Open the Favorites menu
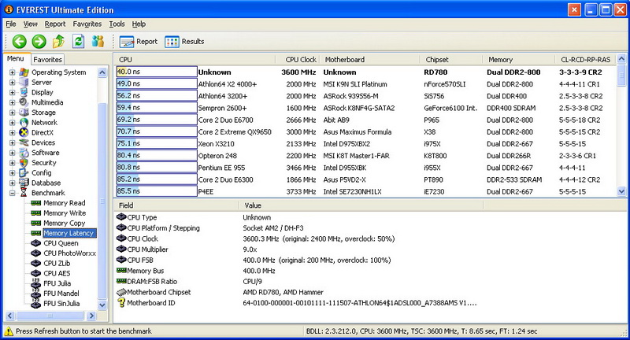Viewport: 630px width, 340px height. [87, 24]
